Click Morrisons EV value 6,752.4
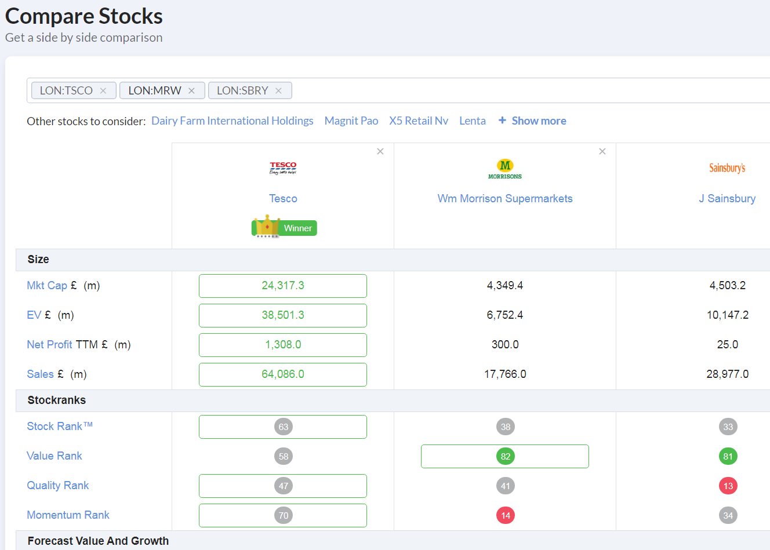This screenshot has width=770, height=550. click(505, 315)
